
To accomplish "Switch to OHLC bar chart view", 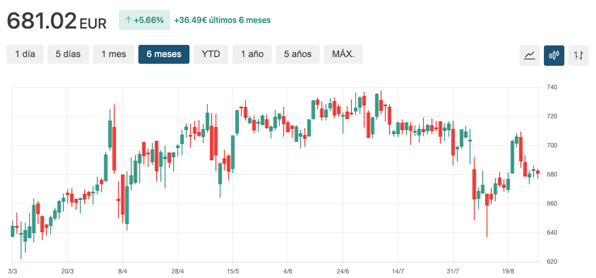I will (x=579, y=55).
